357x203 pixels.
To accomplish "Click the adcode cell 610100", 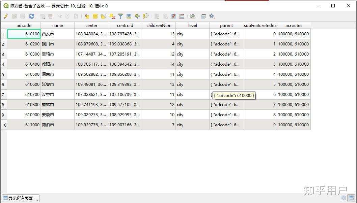I will [x=24, y=34].
